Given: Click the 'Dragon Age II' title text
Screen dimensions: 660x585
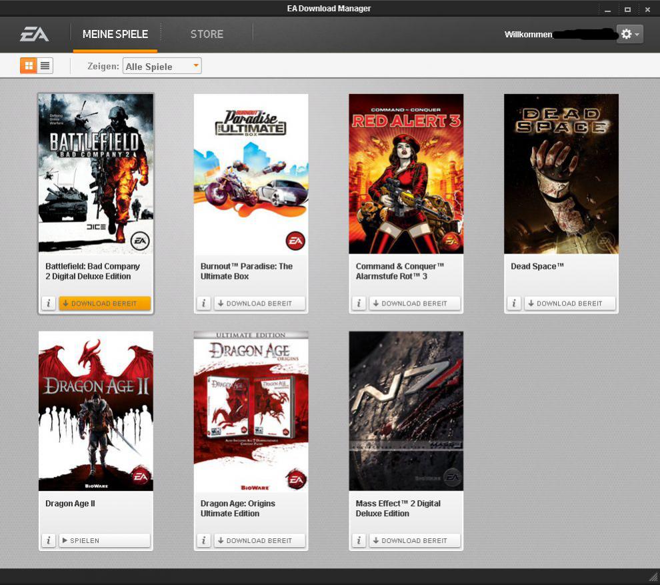Looking at the screenshot, I should pyautogui.click(x=70, y=504).
